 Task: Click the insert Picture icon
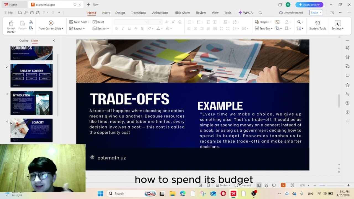(277, 22)
